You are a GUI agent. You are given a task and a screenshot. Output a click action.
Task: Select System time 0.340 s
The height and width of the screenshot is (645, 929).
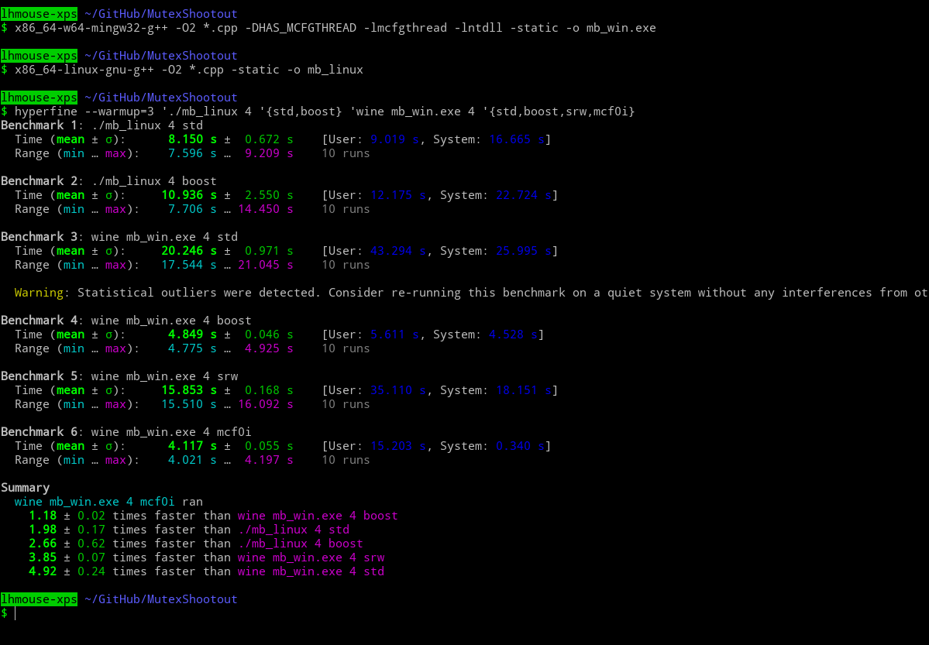tap(520, 446)
